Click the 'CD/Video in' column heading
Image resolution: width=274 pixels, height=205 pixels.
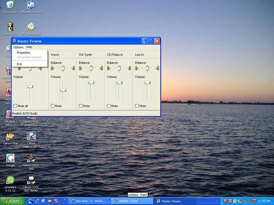pos(115,55)
